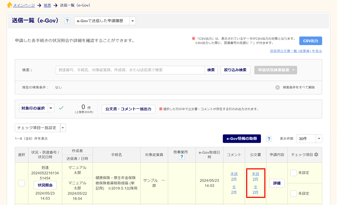The width and height of the screenshot is (337, 205).
Task: Click the green checkmark beside 対象行の選択
Action: (x=61, y=108)
